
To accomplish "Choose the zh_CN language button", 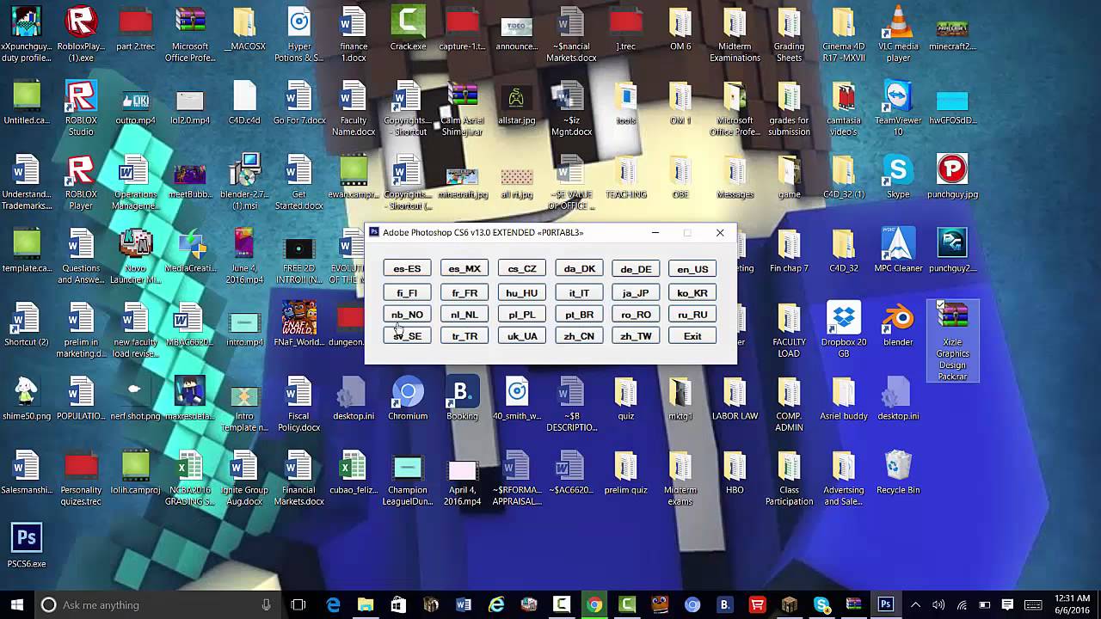I will 579,336.
